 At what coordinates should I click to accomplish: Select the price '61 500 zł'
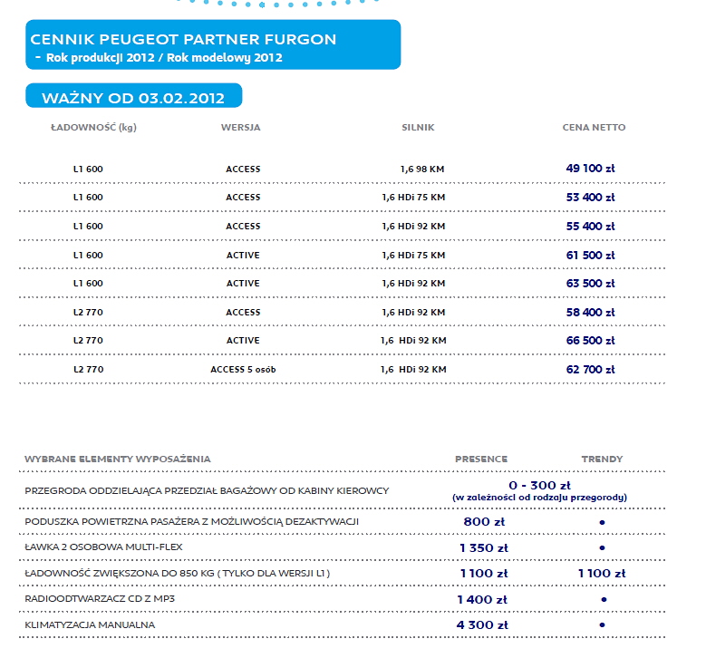tap(590, 256)
